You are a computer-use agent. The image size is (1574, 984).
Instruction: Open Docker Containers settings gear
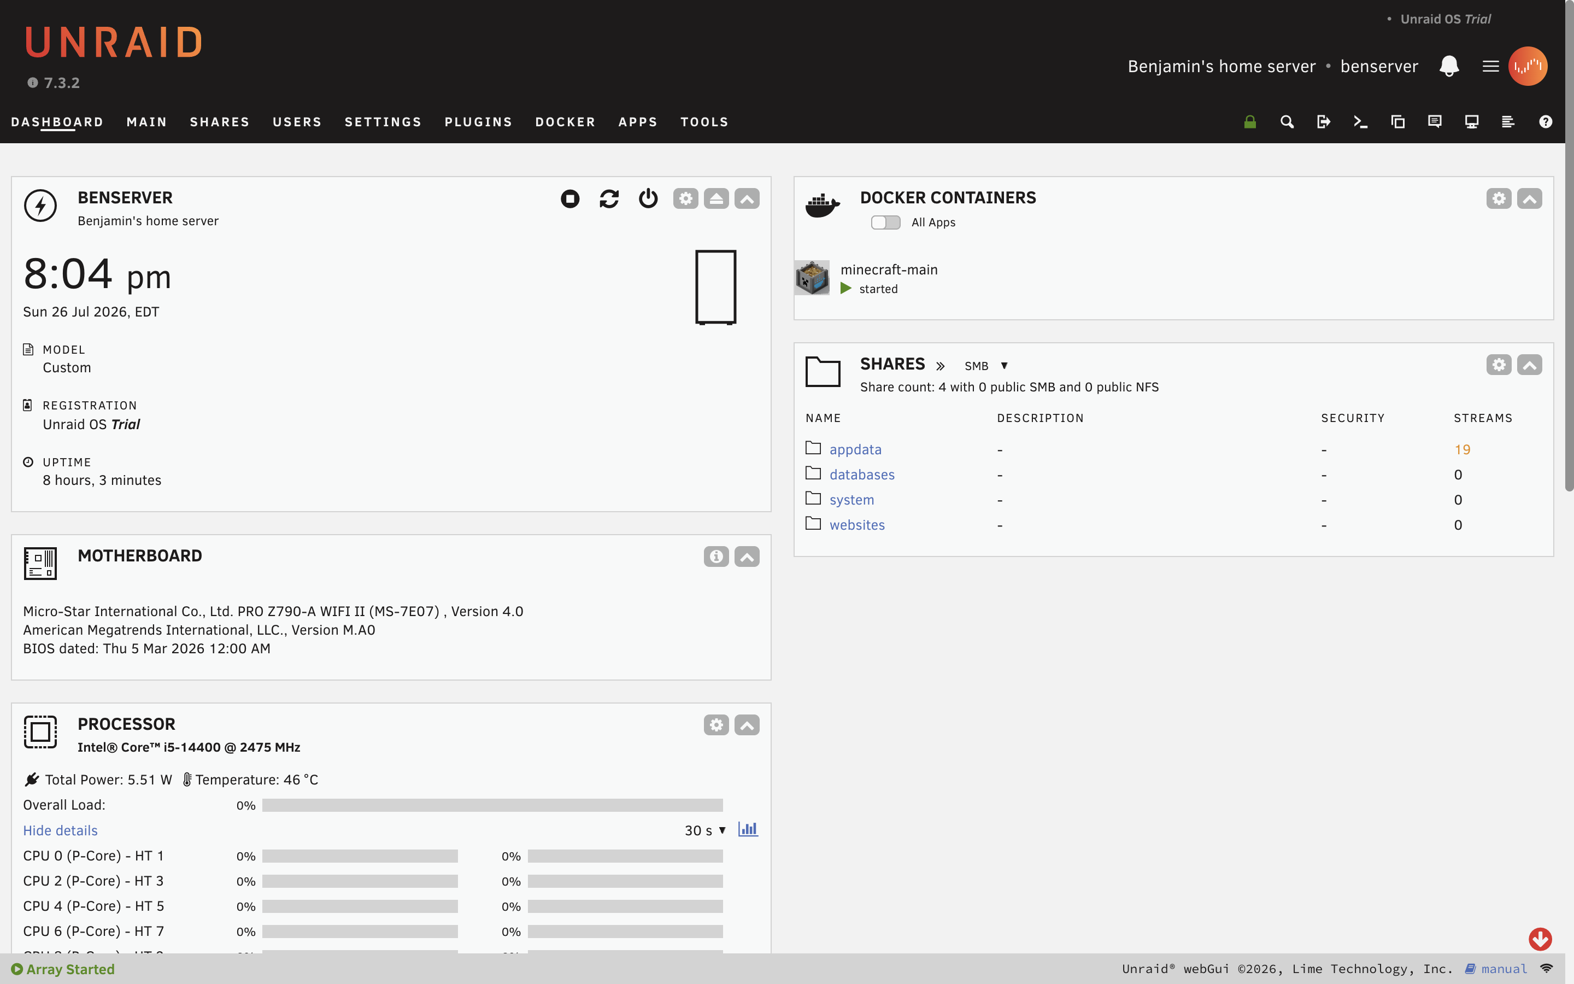1499,198
